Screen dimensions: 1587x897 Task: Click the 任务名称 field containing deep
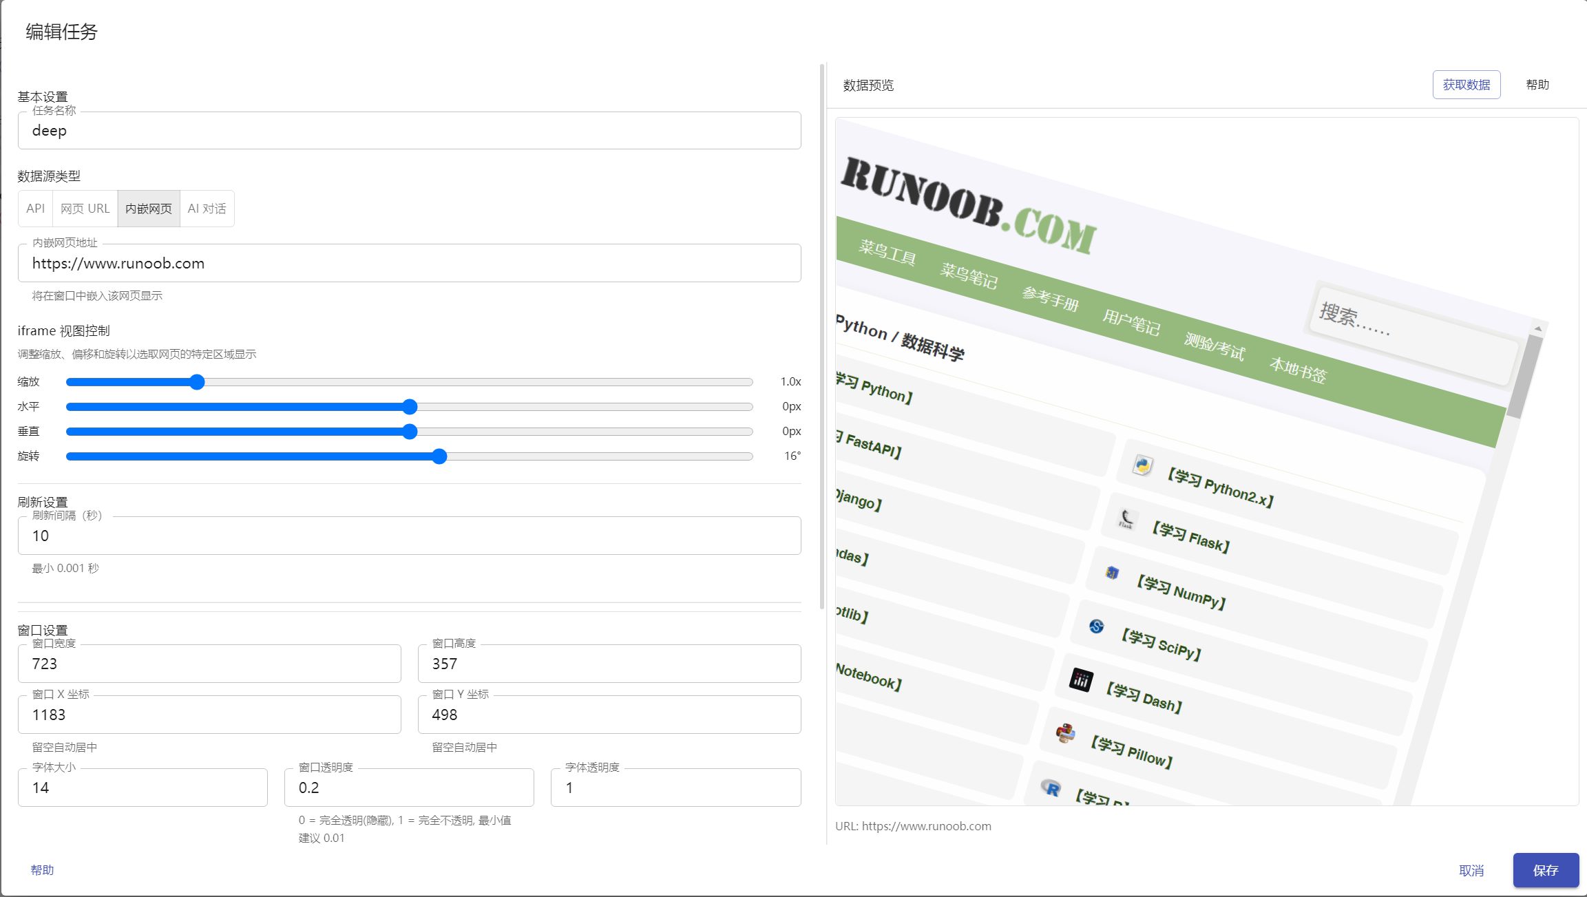click(x=409, y=131)
